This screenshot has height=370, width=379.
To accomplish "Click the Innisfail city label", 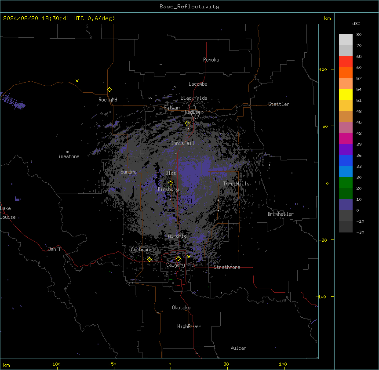I will click(182, 143).
